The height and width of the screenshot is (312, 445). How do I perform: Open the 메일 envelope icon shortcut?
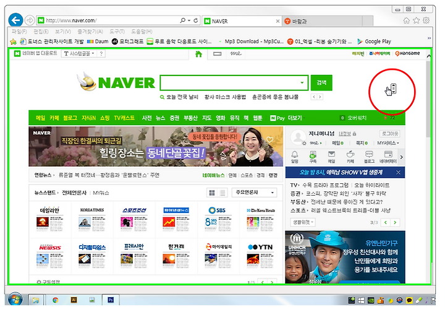[x=331, y=157]
